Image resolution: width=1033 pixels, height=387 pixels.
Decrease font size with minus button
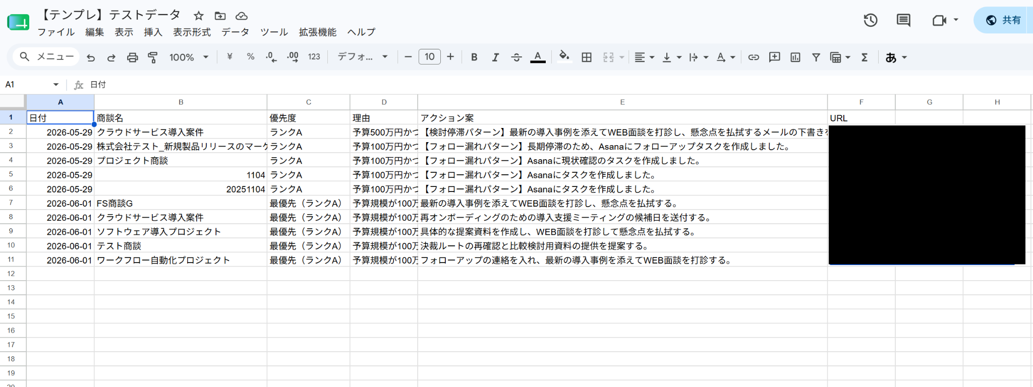click(x=409, y=57)
